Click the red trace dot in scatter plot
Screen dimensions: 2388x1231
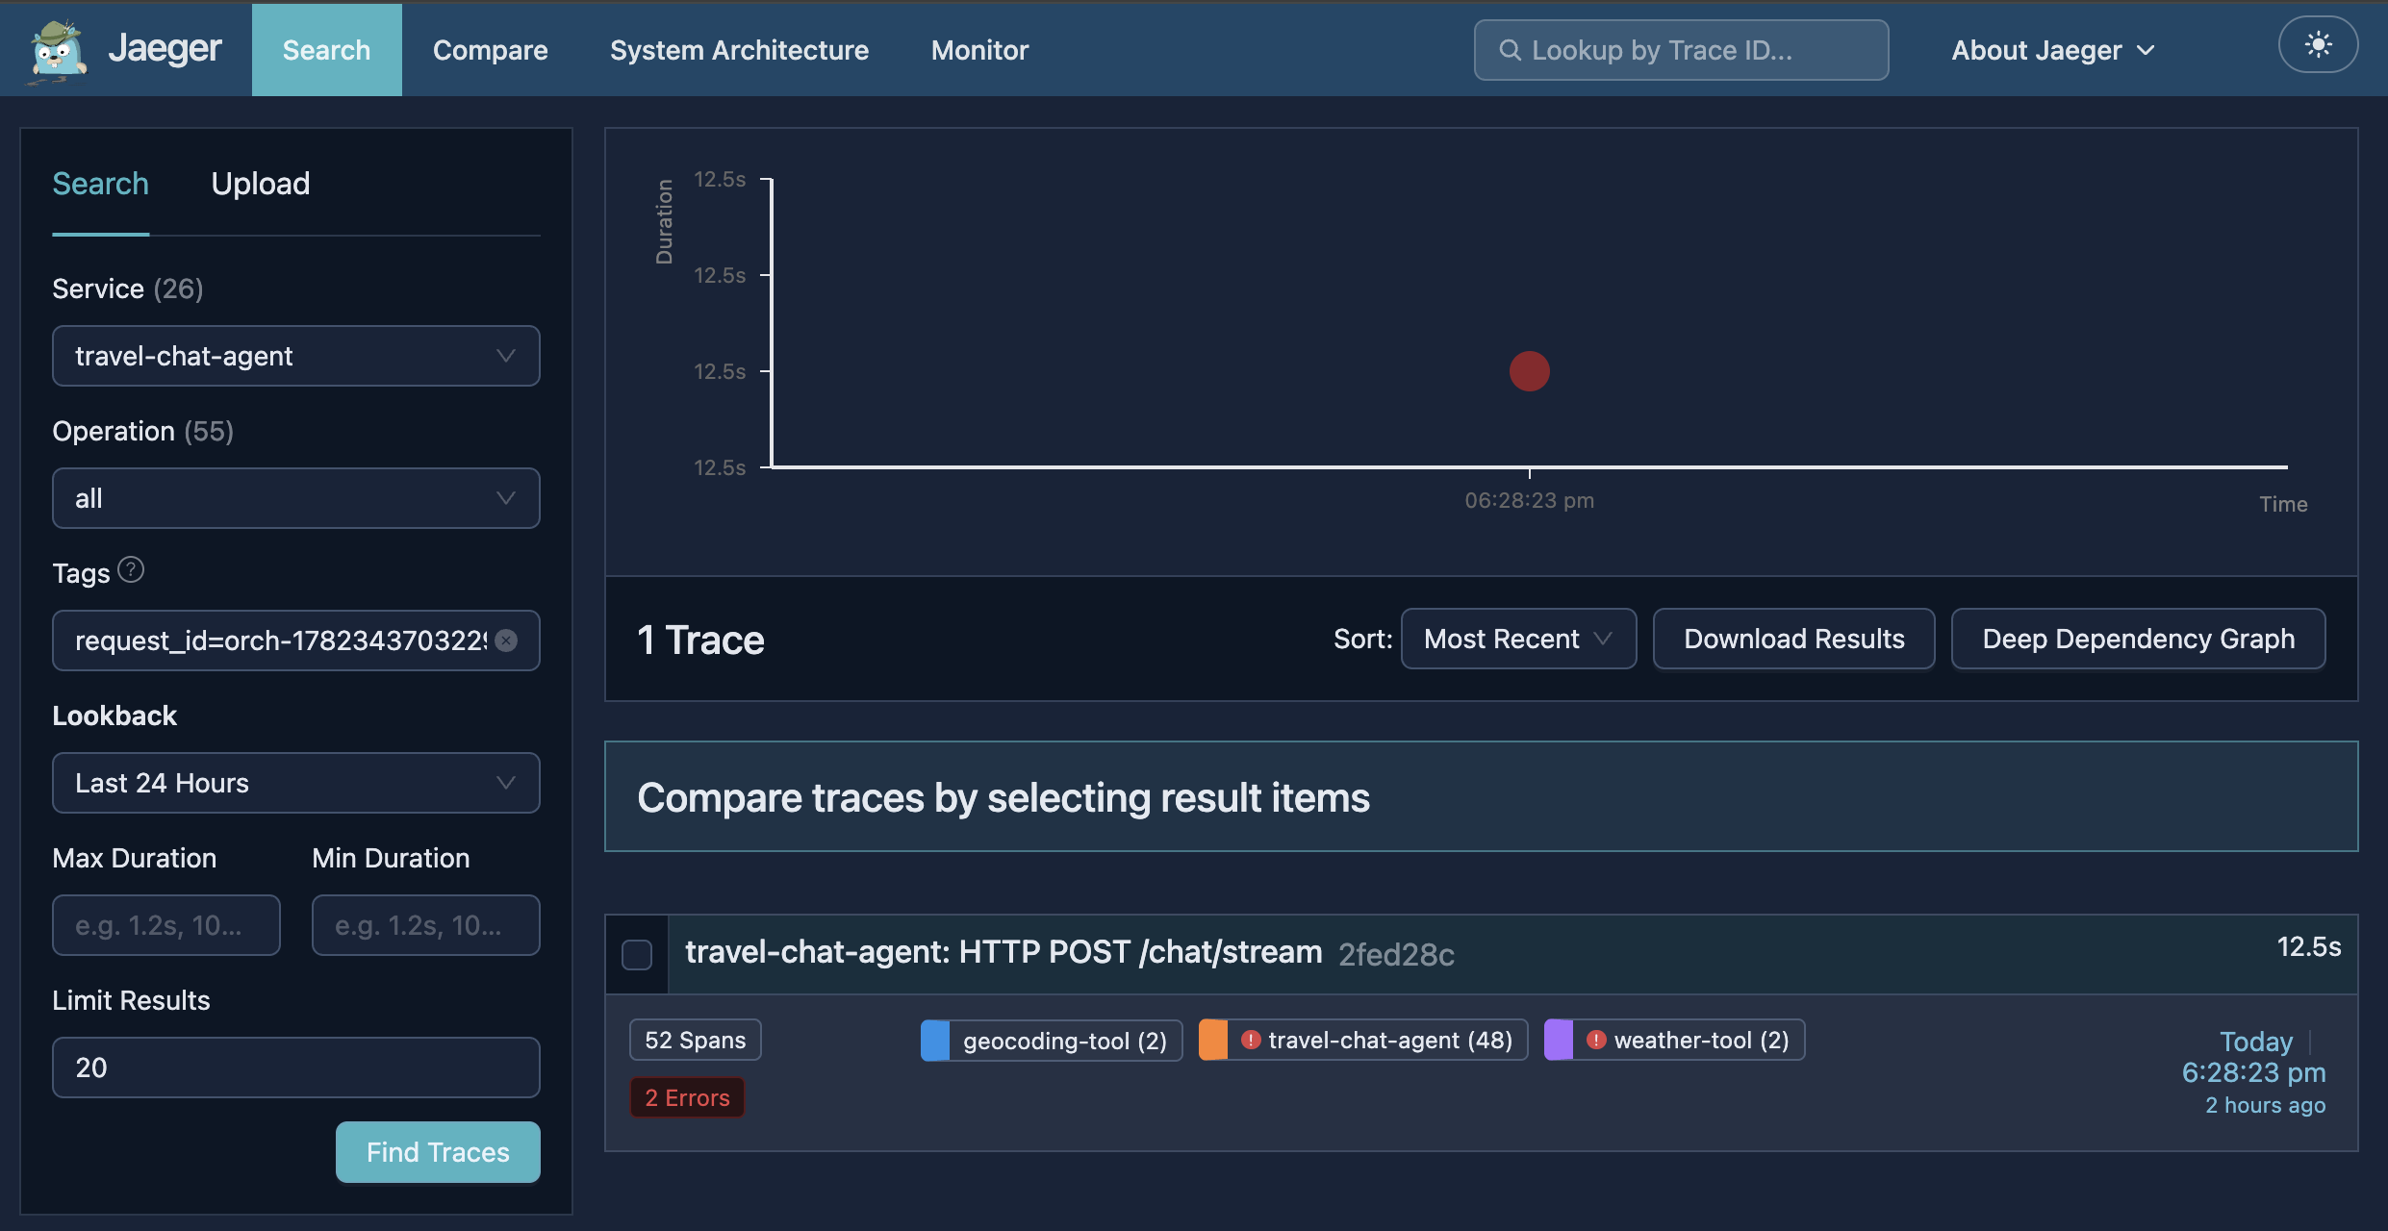[1530, 371]
